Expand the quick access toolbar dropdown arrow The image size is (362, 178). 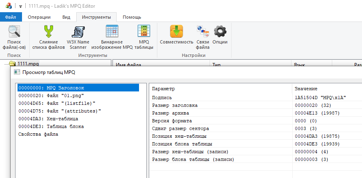point(20,6)
